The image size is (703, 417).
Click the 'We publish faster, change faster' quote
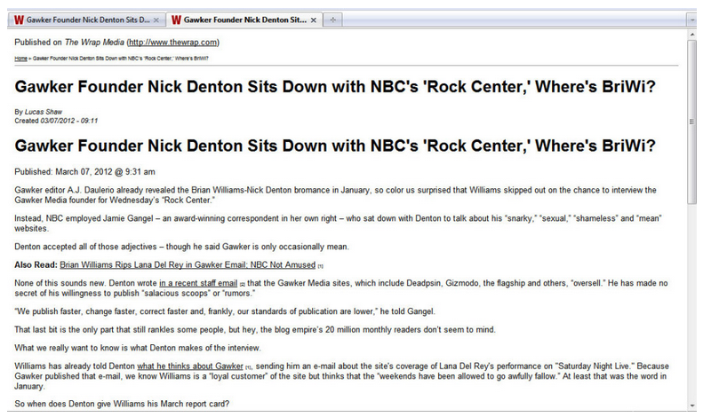225,311
